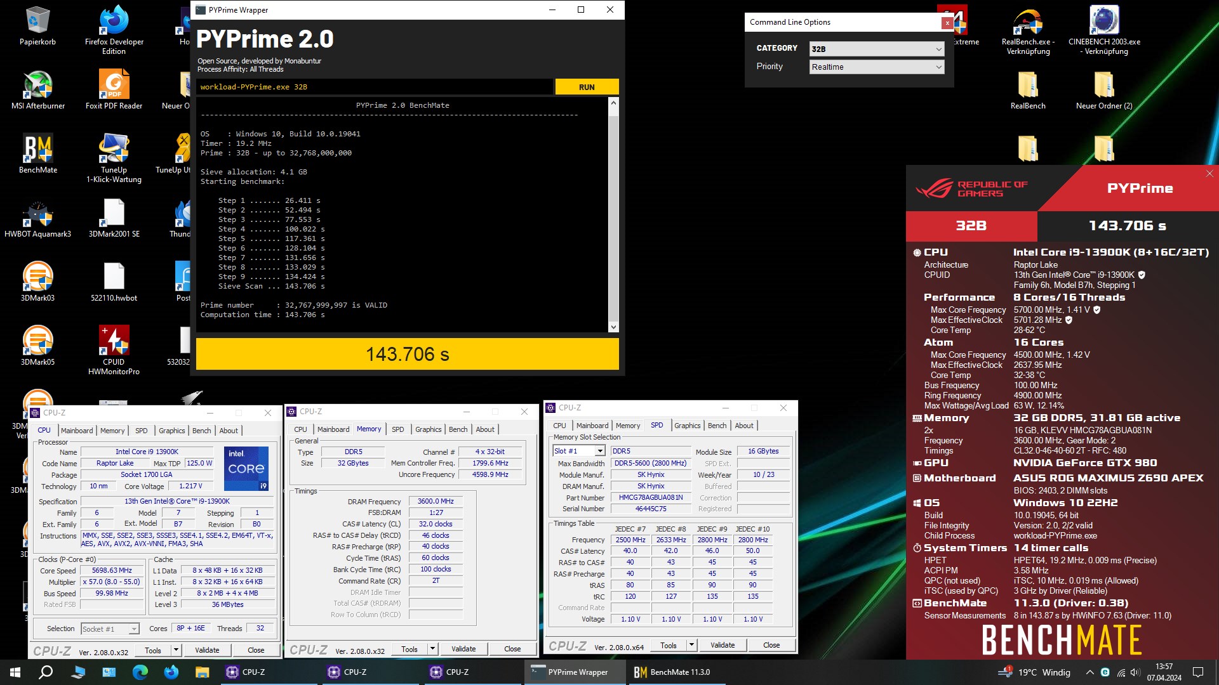Open Socket #1 selection dropdown
The height and width of the screenshot is (685, 1219).
tap(110, 629)
